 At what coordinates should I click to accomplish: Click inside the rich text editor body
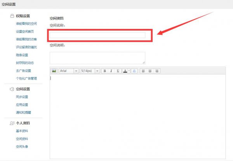coord(137,117)
